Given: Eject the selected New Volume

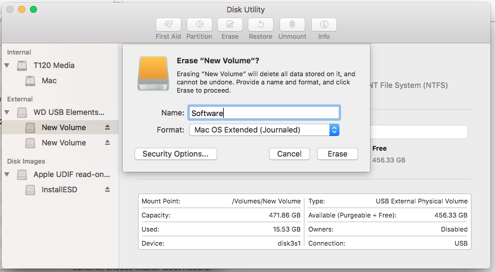Looking at the screenshot, I should point(107,127).
